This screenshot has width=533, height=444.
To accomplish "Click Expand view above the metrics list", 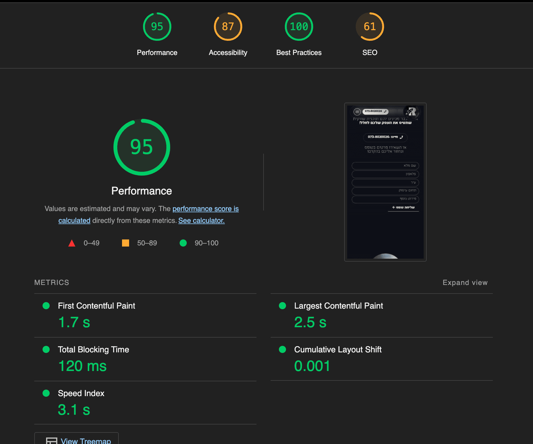I will tap(465, 283).
